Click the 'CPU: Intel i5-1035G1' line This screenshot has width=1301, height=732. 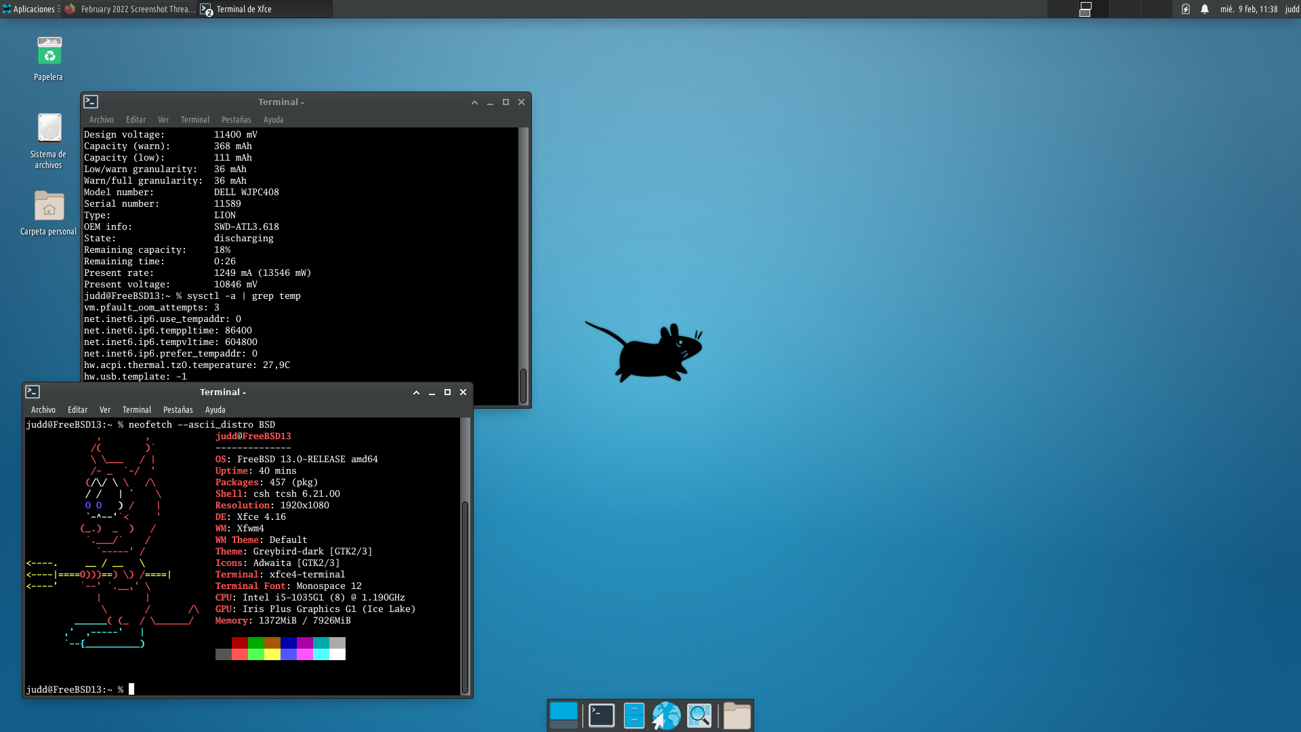tap(310, 598)
